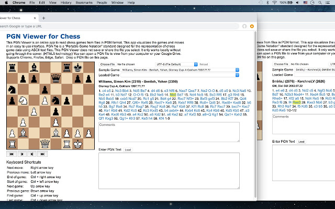Open Sample Game dropdown in back window

click(x=315, y=69)
